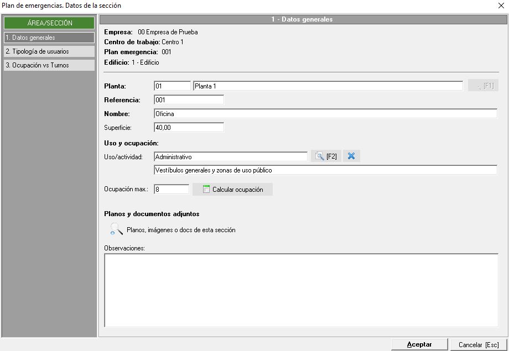Click Cancelar [Esc] button

pyautogui.click(x=479, y=344)
